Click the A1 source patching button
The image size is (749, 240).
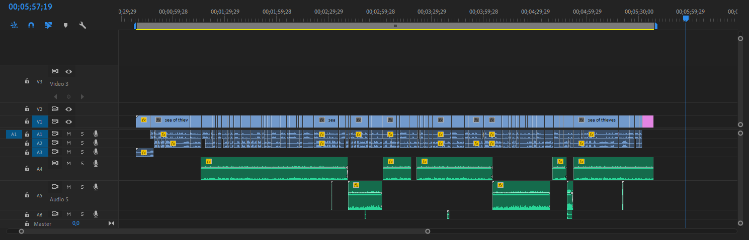point(14,134)
